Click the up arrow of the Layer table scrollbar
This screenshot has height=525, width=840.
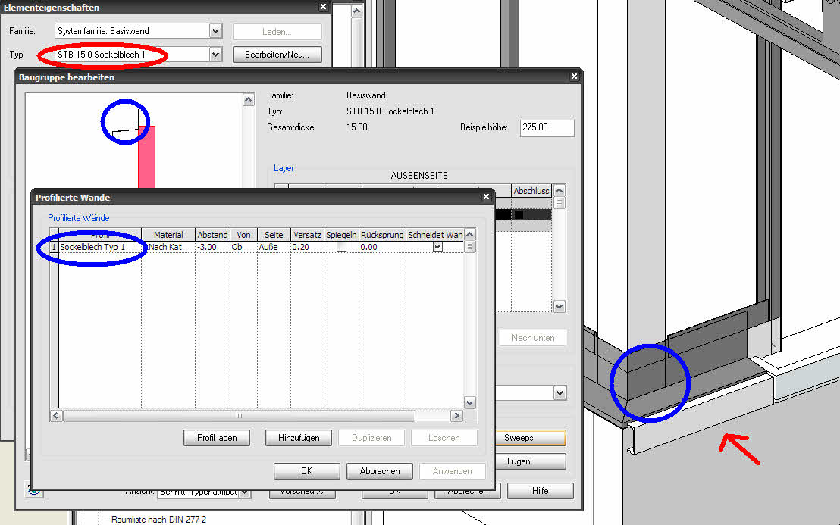coord(559,190)
